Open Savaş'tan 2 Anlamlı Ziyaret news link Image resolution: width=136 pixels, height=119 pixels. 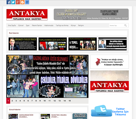click(59, 116)
